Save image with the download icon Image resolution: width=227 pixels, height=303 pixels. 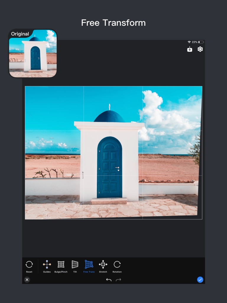click(x=190, y=49)
